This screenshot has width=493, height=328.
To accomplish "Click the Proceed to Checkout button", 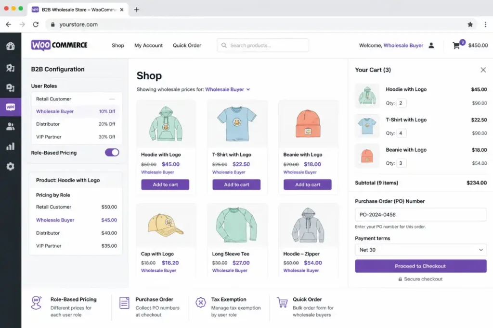I will coord(421,266).
